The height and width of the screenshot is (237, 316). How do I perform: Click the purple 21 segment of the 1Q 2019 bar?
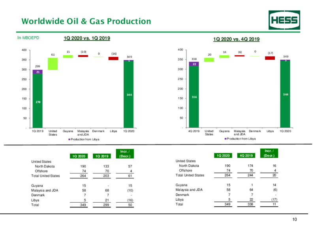(38, 72)
